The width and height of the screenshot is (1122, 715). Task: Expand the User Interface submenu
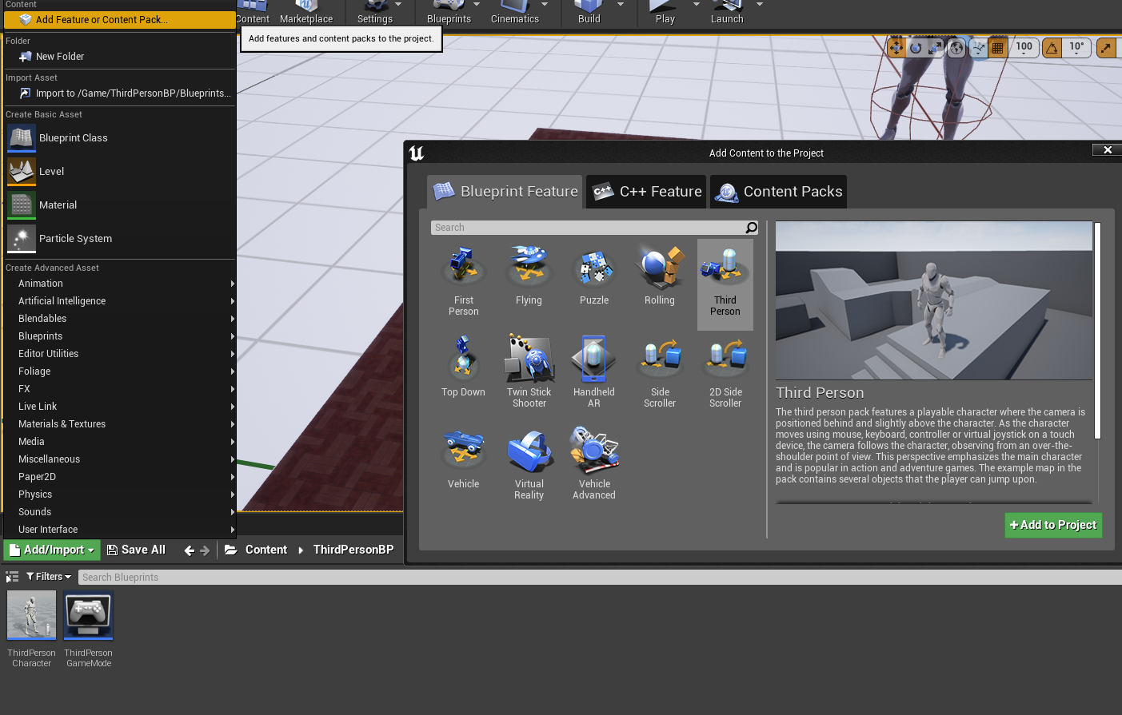(x=120, y=530)
